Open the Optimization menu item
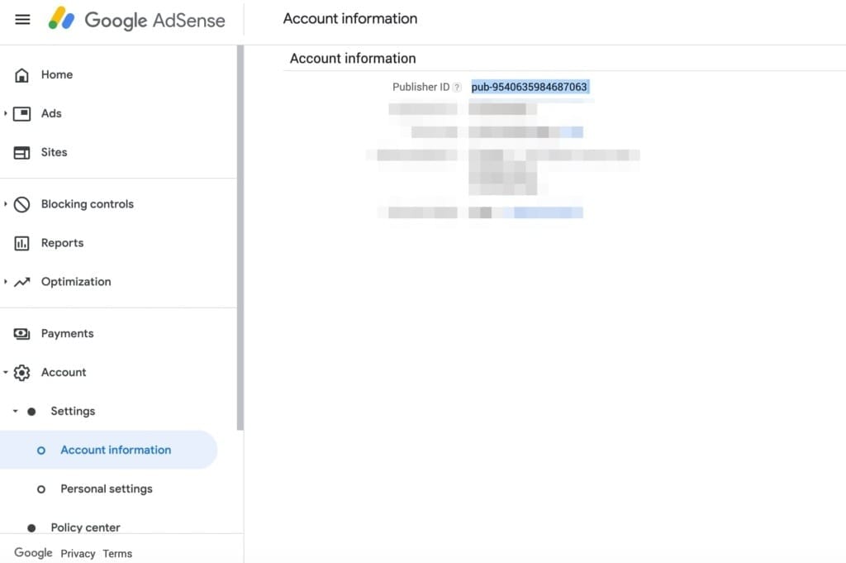Image resolution: width=846 pixels, height=563 pixels. [x=76, y=282]
